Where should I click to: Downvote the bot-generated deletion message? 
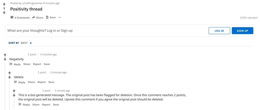tap(14, 95)
